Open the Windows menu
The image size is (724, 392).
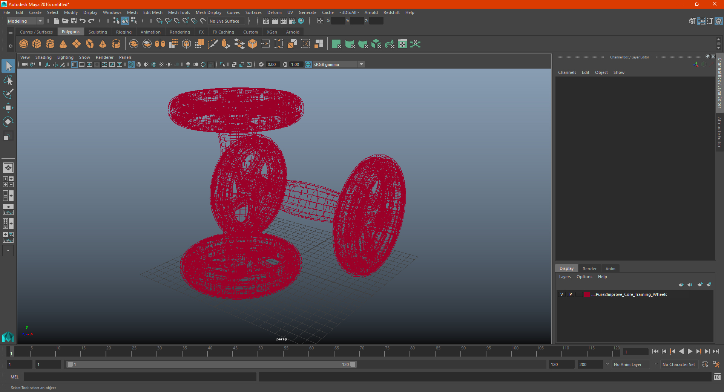112,12
